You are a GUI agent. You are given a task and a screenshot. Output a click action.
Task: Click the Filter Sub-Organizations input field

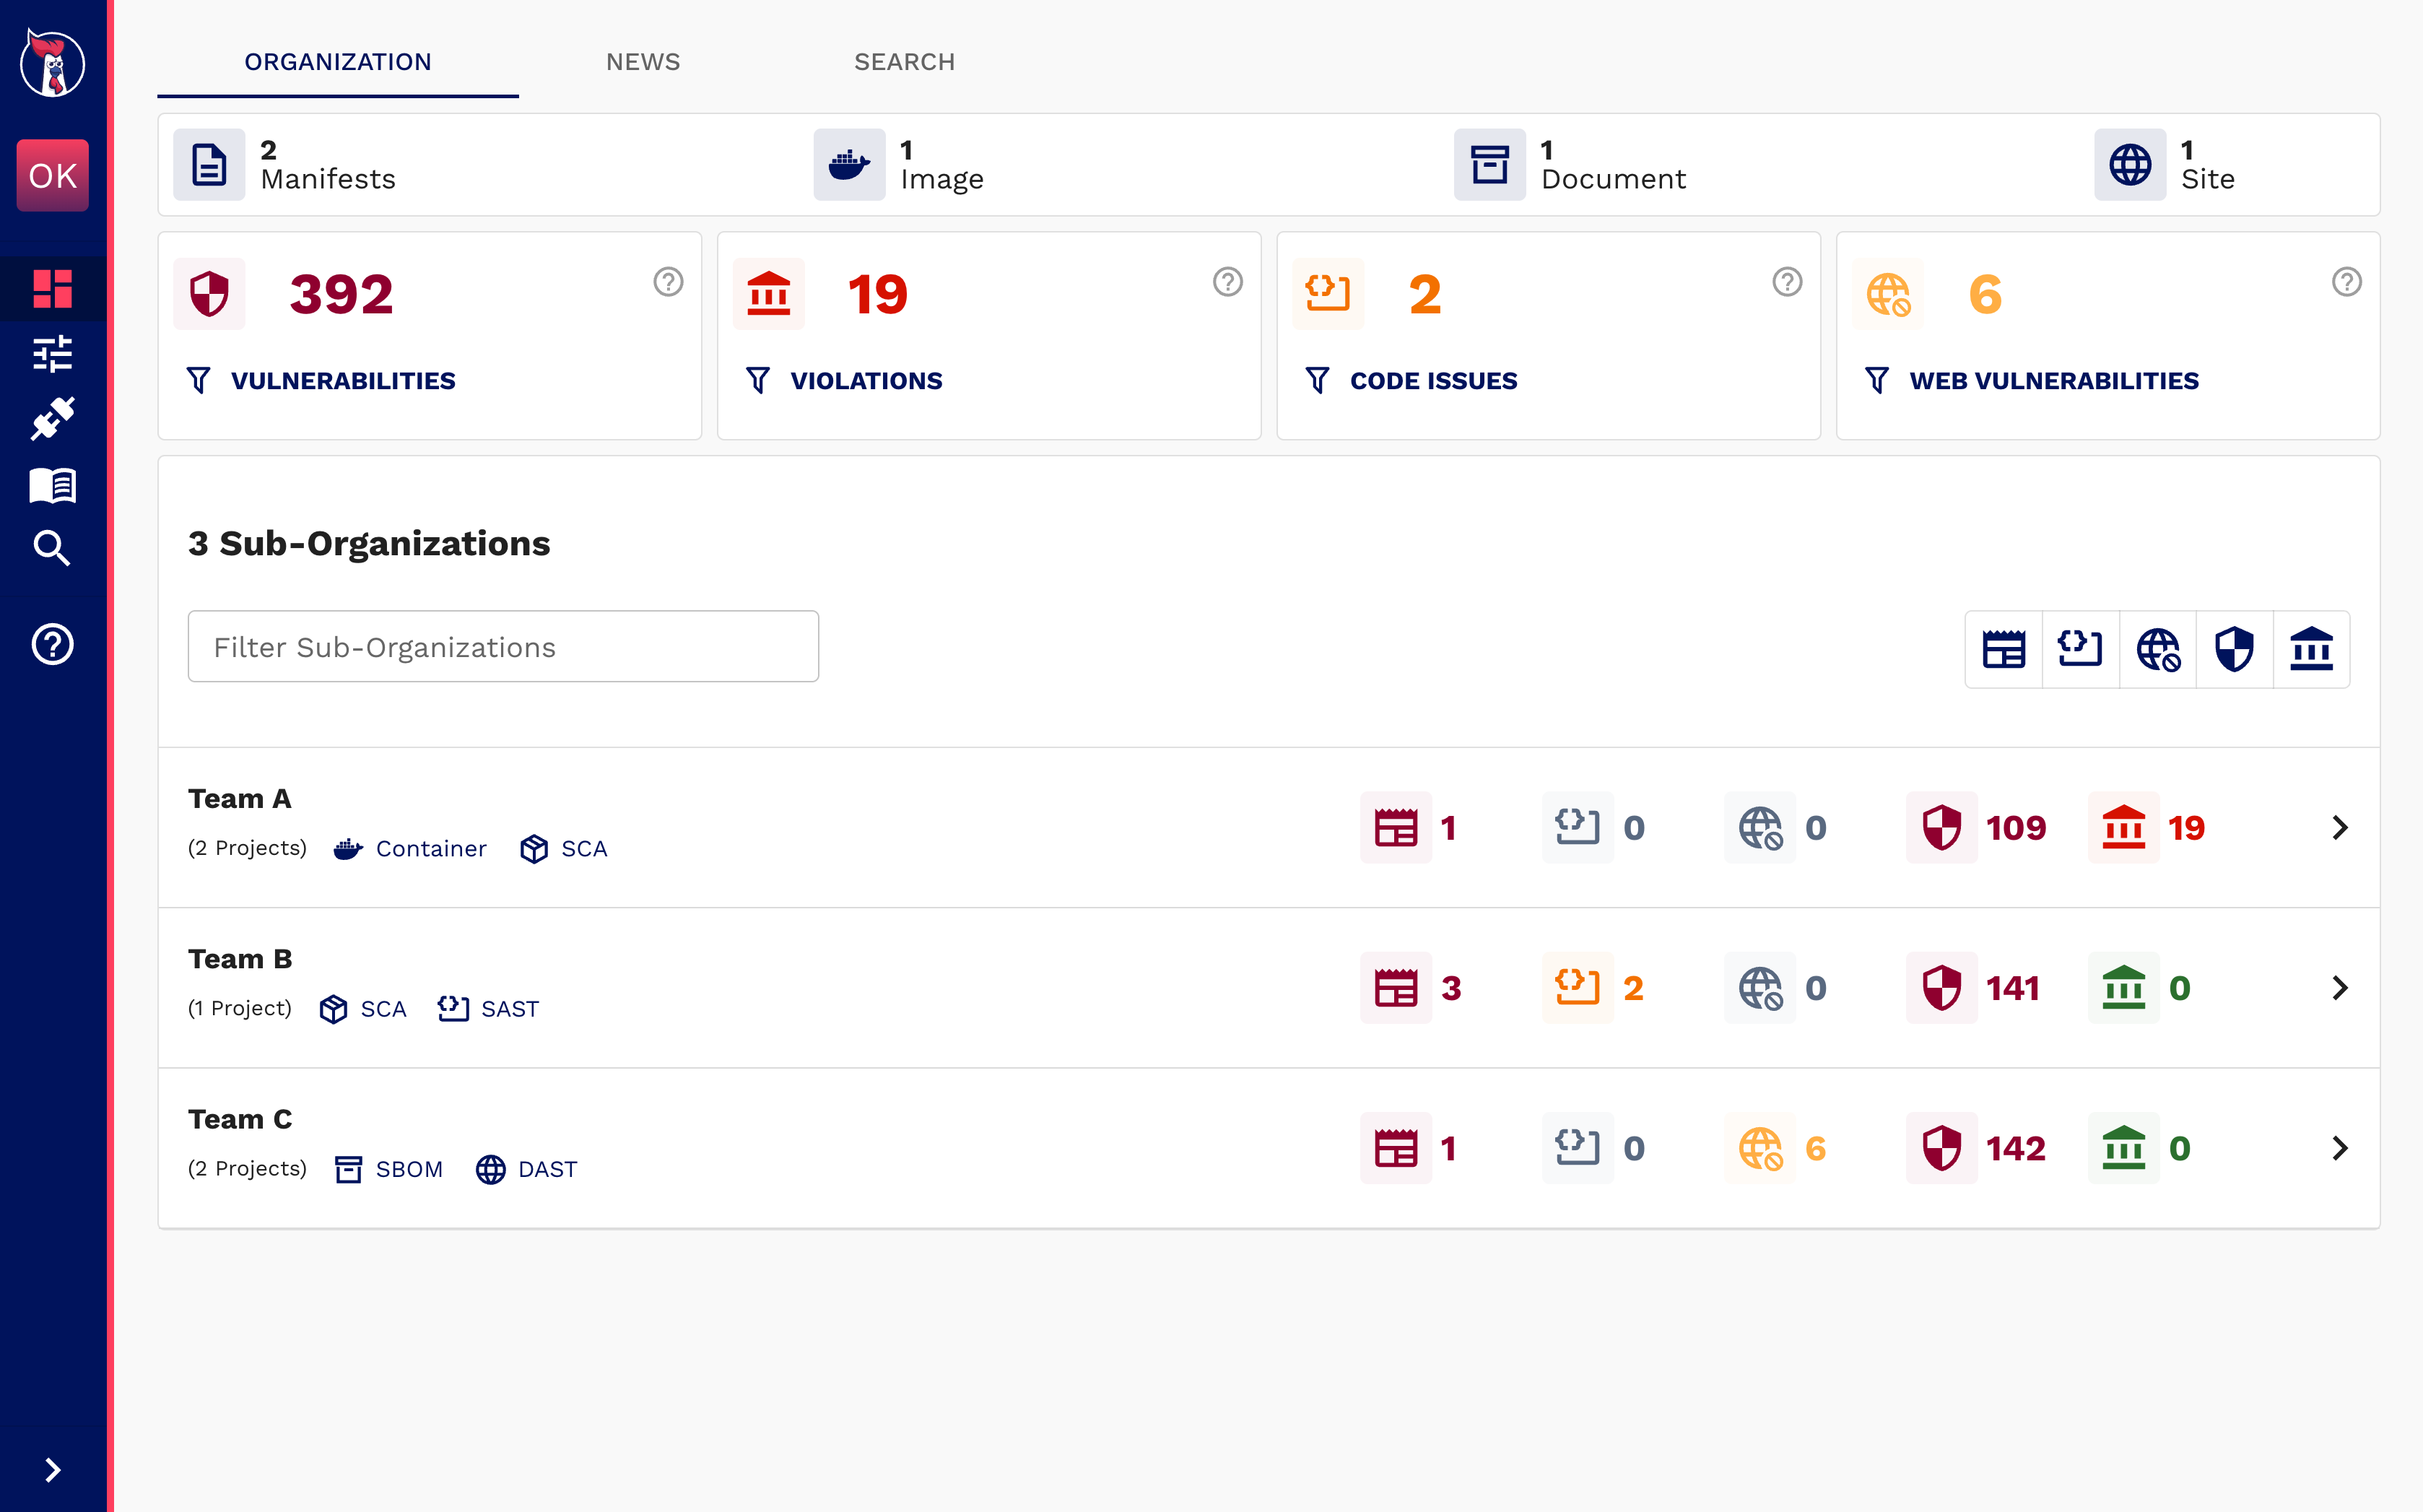503,646
